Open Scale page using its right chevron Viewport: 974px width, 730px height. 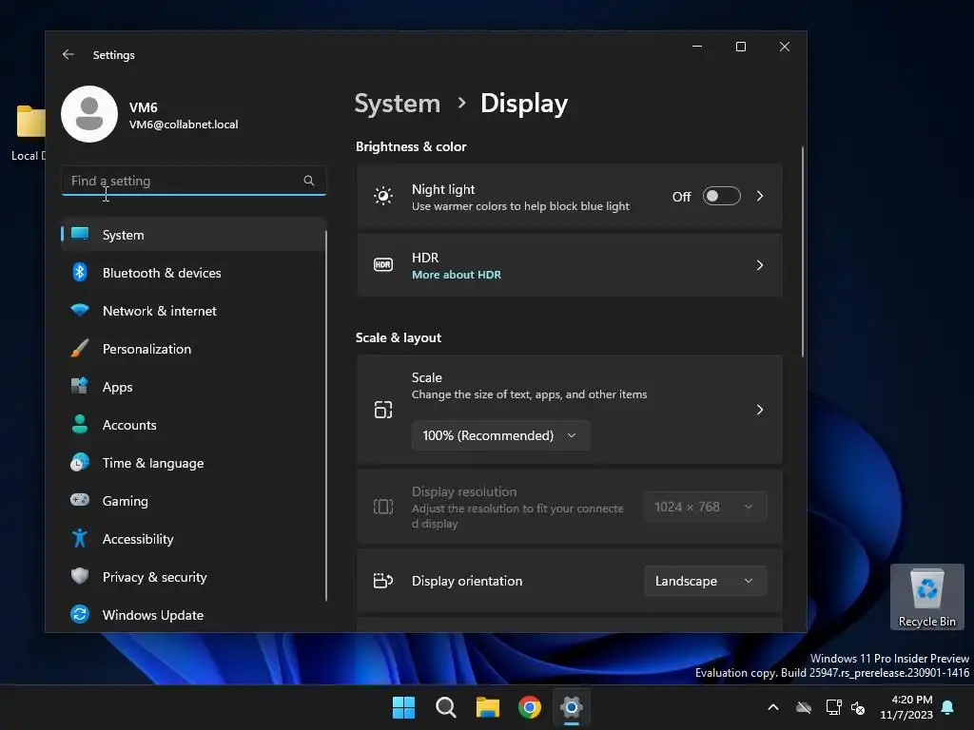[x=760, y=410]
